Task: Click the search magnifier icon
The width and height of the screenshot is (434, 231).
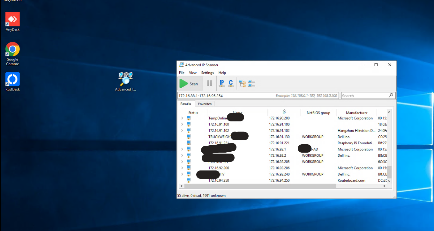Action: click(391, 96)
